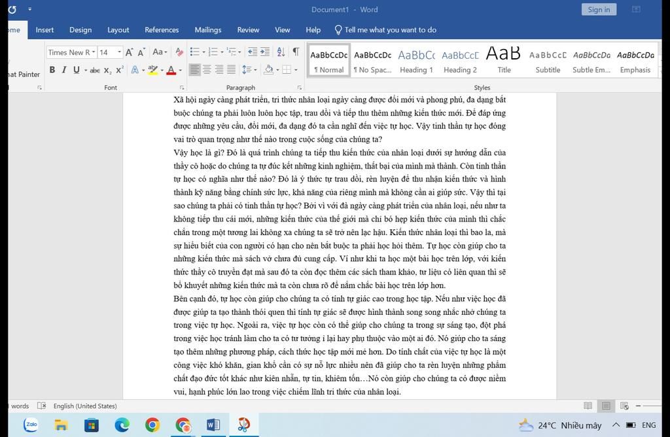Apply yellow text highlight color
670x437 pixels.
[152, 69]
